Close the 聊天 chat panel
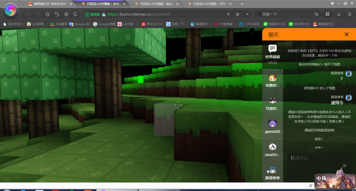 (347, 34)
